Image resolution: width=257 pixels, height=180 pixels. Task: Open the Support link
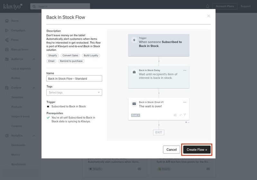tap(245, 6)
